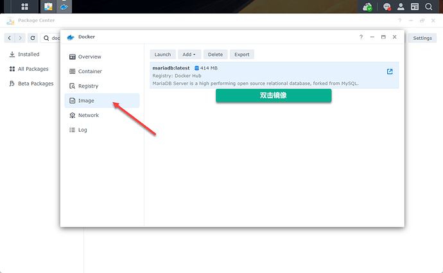Switch to Docker taskbar icon
The width and height of the screenshot is (443, 273).
click(64, 6)
